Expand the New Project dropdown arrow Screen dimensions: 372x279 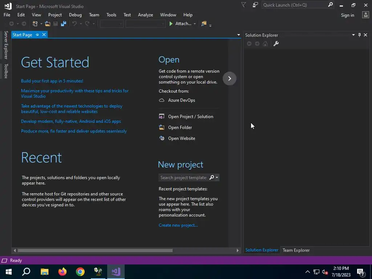coord(41,24)
